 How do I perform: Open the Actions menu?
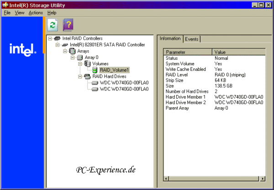tap(36, 13)
